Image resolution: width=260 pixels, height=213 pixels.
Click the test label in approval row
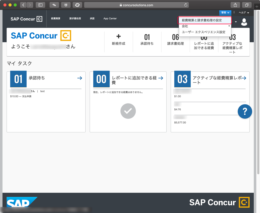click(x=43, y=91)
